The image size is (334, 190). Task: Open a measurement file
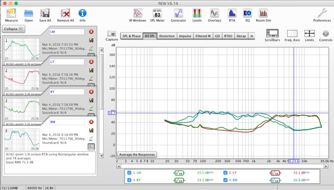28,15
